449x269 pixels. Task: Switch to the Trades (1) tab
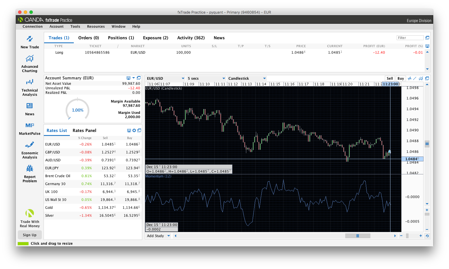[x=59, y=38]
